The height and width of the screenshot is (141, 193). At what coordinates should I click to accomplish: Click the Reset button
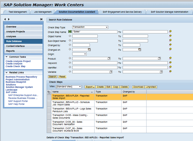click(x=62, y=77)
